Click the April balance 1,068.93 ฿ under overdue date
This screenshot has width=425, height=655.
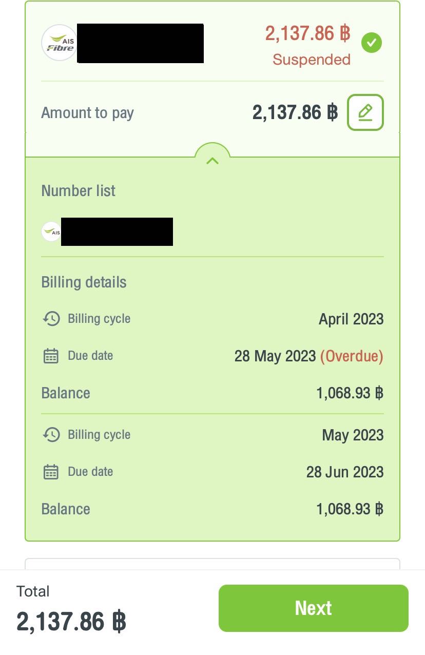tap(350, 393)
